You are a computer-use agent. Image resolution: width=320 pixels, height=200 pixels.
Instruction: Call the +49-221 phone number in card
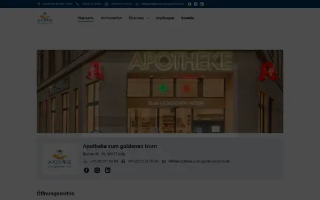point(103,161)
